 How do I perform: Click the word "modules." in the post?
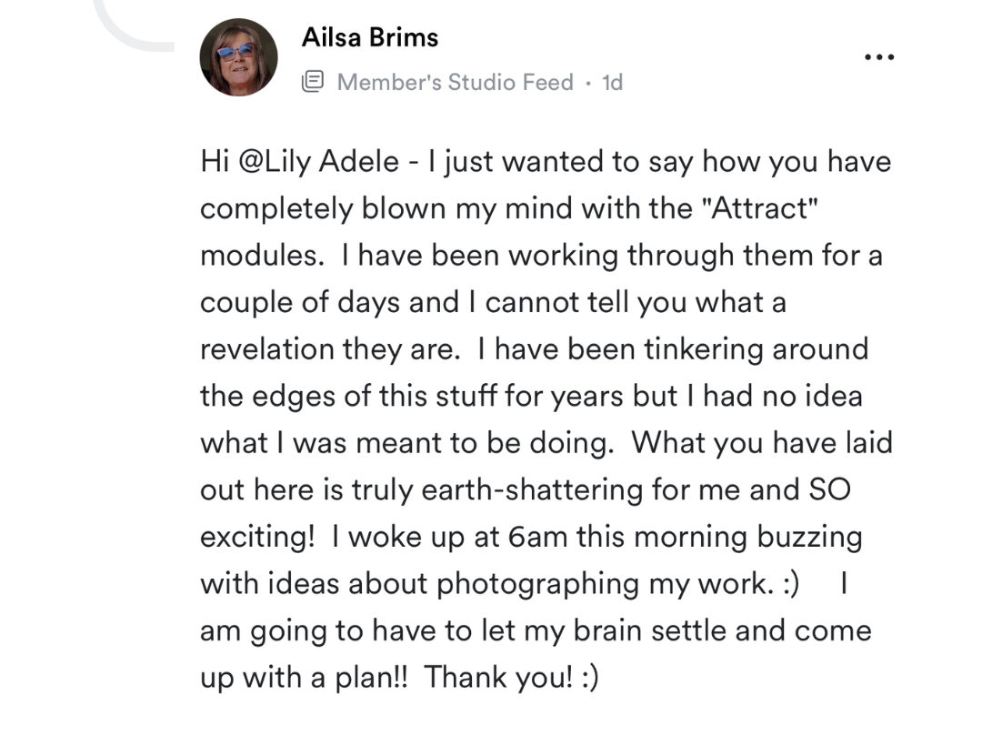click(262, 256)
